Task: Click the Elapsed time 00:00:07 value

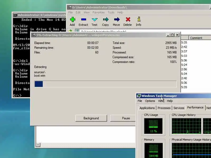Action: [93, 43]
